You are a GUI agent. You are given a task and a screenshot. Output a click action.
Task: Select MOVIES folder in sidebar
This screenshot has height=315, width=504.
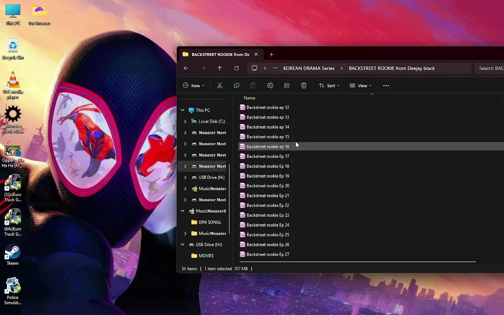203,256
